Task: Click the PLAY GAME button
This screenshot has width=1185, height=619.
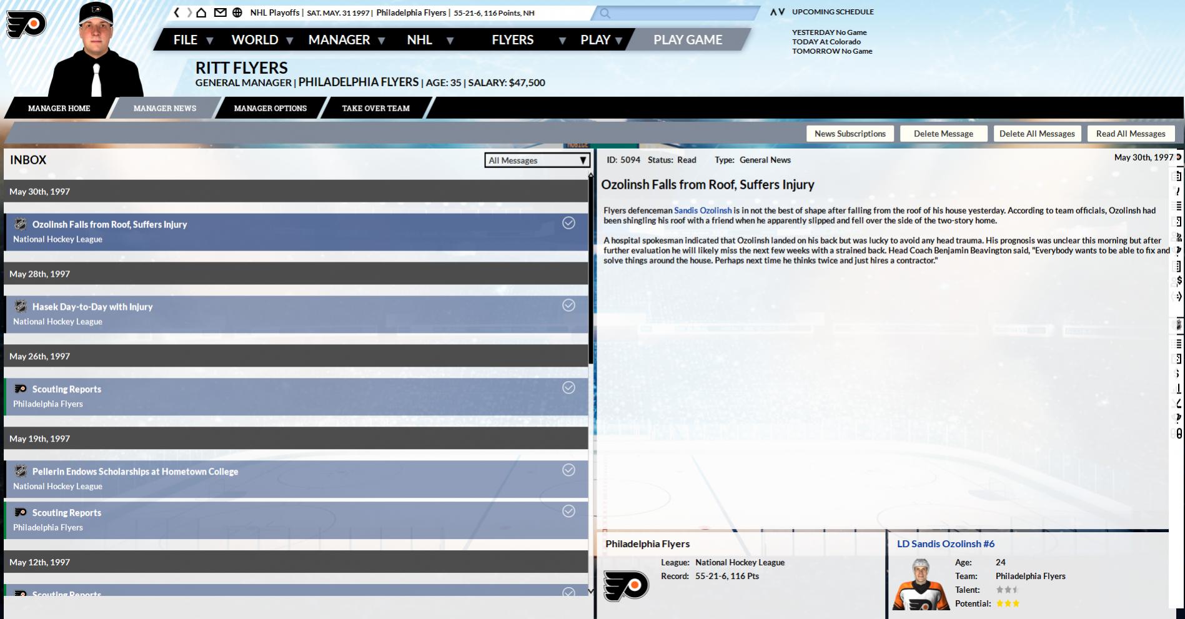Action: [x=688, y=40]
